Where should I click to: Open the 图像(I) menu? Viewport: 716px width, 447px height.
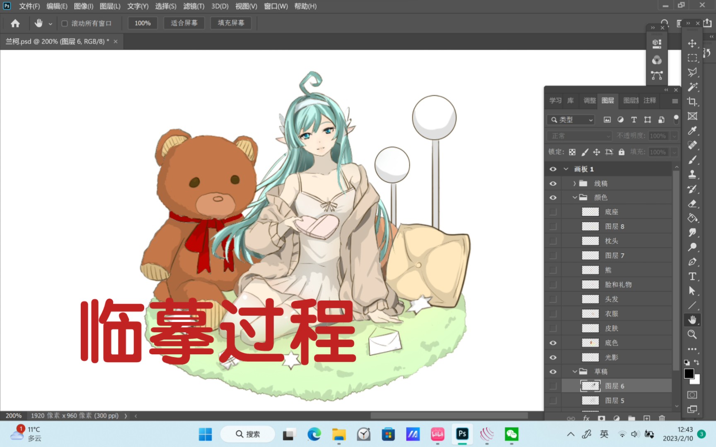coord(84,6)
